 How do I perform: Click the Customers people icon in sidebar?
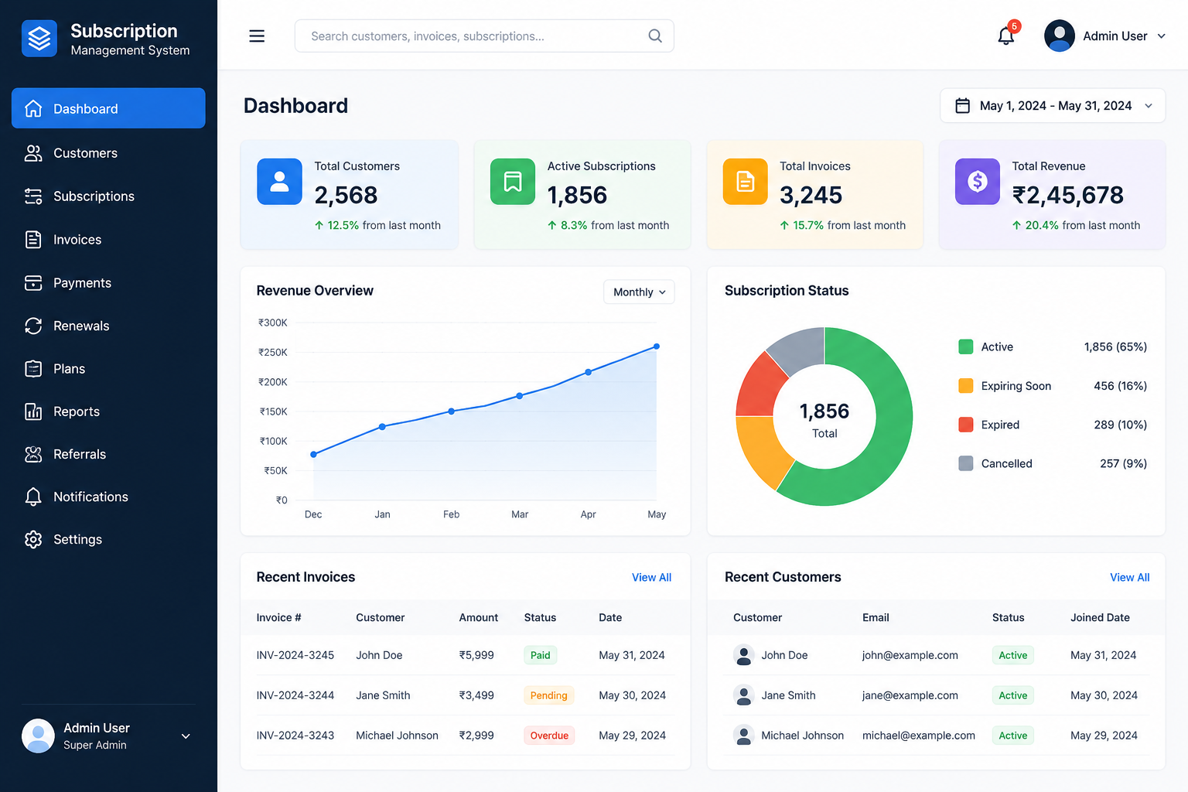tap(33, 153)
